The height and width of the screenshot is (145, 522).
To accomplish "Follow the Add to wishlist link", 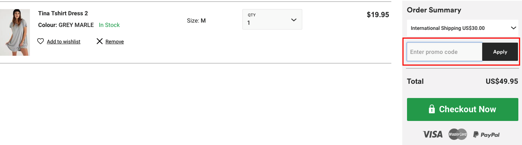I will click(64, 42).
